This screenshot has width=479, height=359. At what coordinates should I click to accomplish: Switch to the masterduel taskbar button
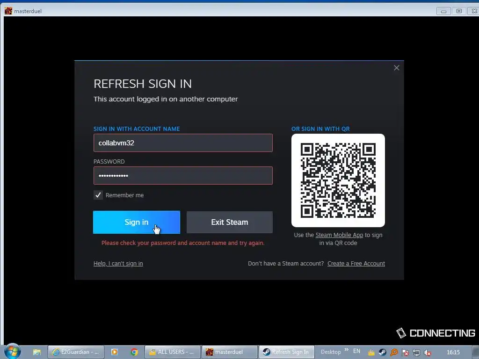(x=230, y=352)
